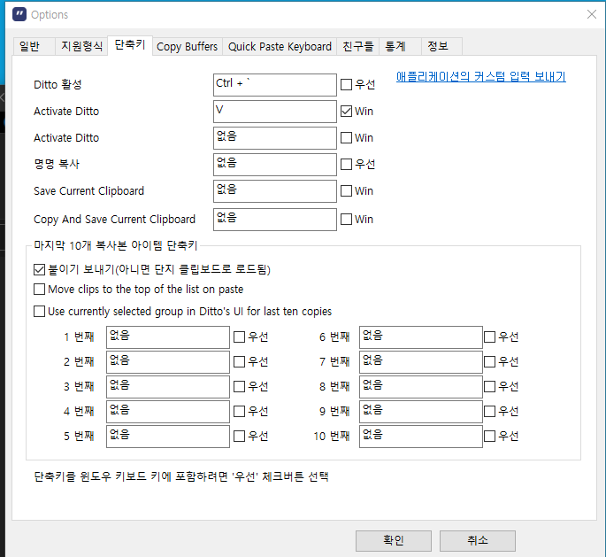Click the 9 번째 hotkey field
Image resolution: width=606 pixels, height=557 pixels.
click(421, 412)
